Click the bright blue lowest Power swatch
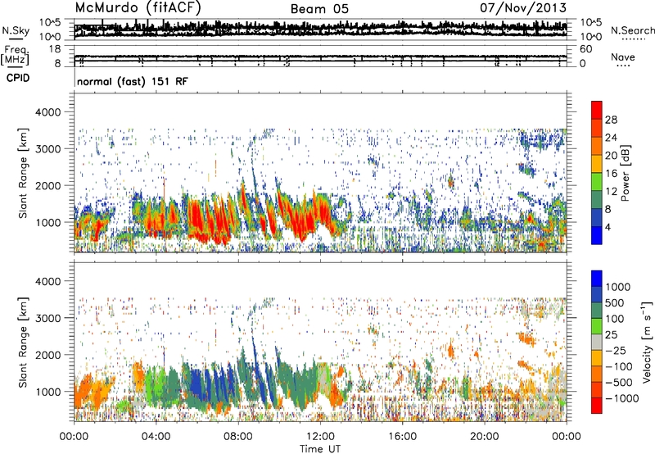Screen dimensions: 655x454 click(x=597, y=235)
